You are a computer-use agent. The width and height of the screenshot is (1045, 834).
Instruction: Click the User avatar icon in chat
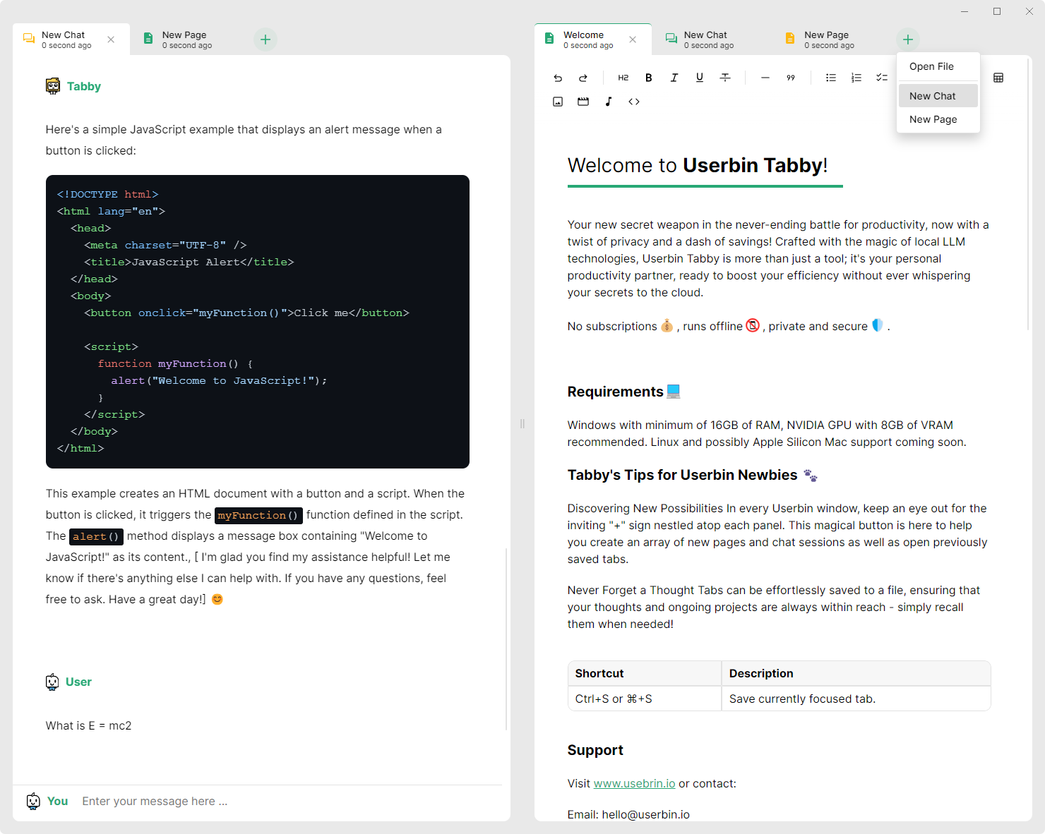[52, 682]
